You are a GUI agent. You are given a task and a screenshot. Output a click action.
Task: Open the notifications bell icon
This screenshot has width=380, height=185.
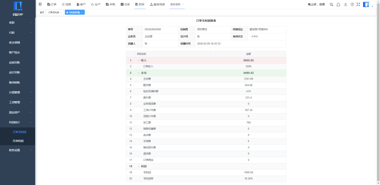tap(338, 4)
